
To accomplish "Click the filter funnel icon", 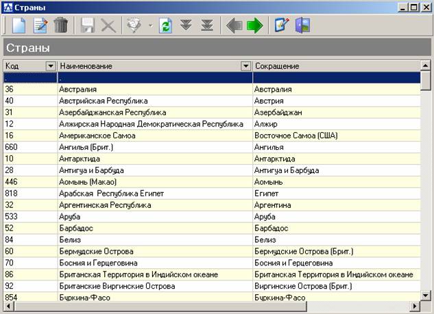I will click(x=134, y=25).
